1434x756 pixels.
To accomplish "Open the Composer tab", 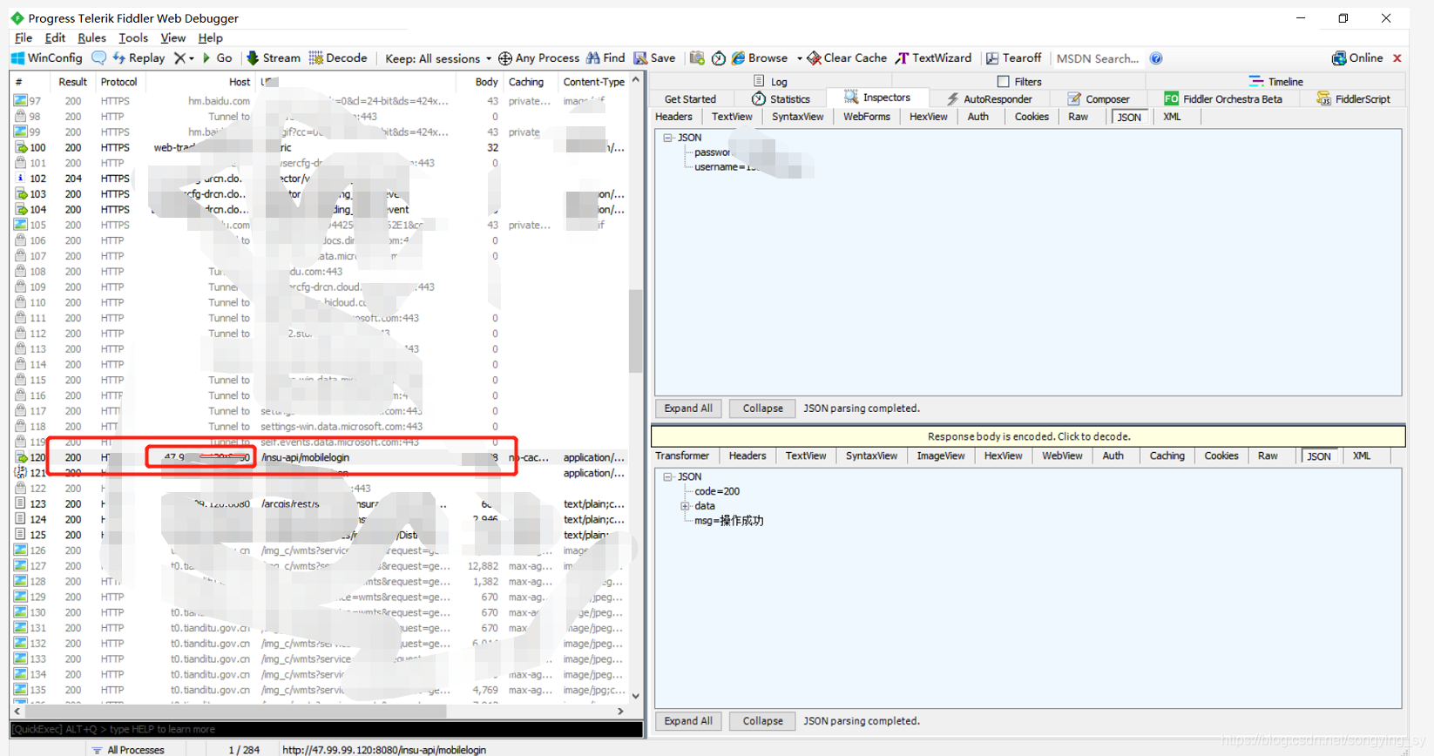I will [x=1098, y=99].
